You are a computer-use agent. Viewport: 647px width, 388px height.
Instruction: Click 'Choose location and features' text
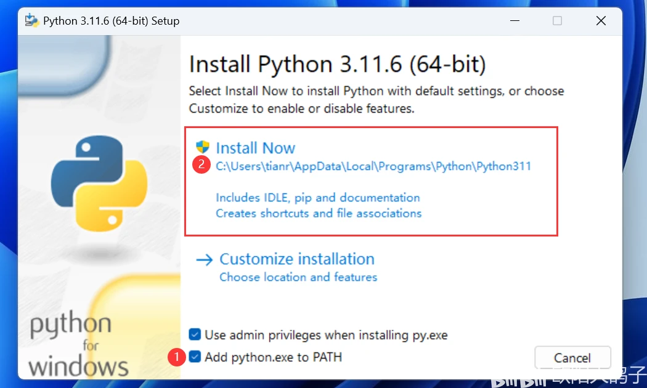point(298,277)
